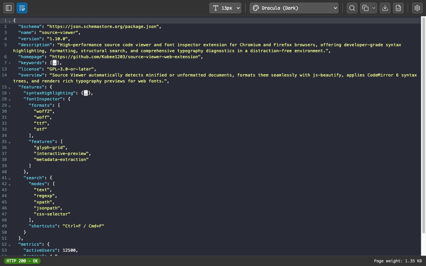Click the "css-selector" search mode entry
The width and height of the screenshot is (426, 266).
click(x=52, y=214)
